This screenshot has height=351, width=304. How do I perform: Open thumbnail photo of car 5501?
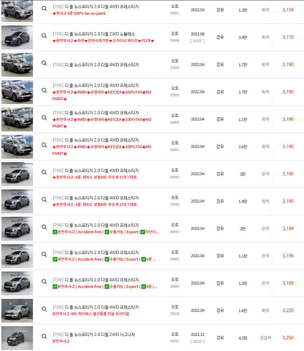[x=17, y=11]
